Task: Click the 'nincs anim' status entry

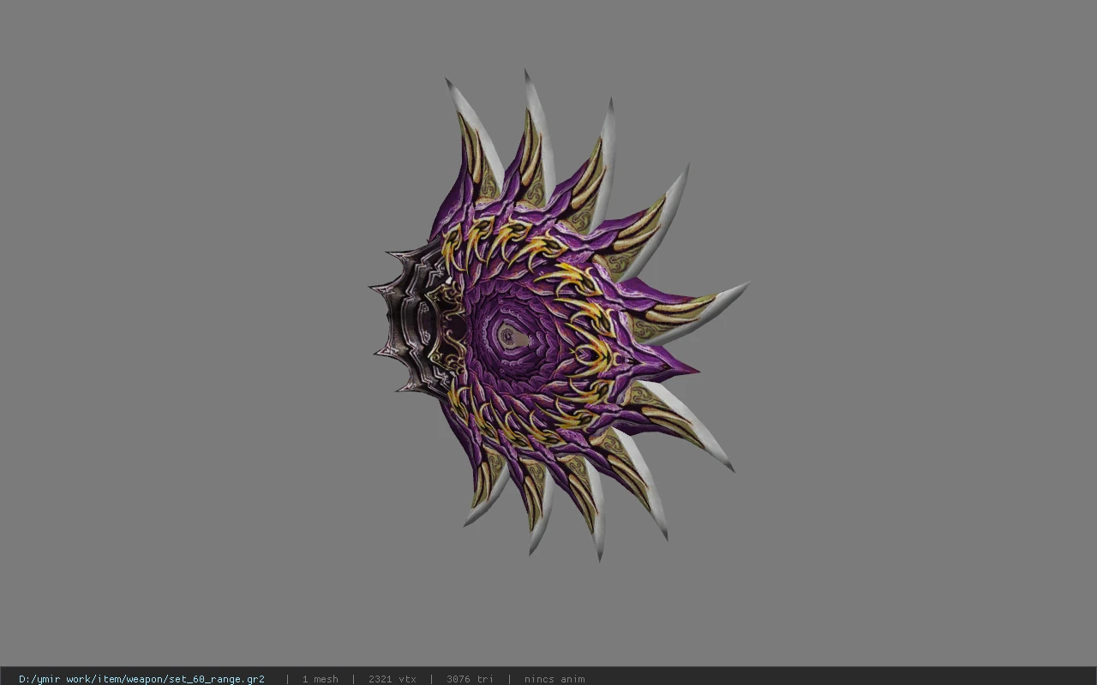Action: coord(554,679)
